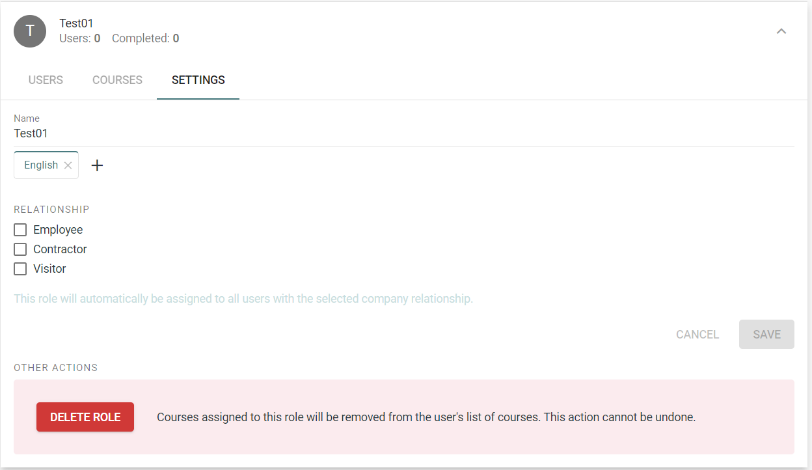Check the Visitor relationship box
Screen dimensions: 812x470
(20, 269)
